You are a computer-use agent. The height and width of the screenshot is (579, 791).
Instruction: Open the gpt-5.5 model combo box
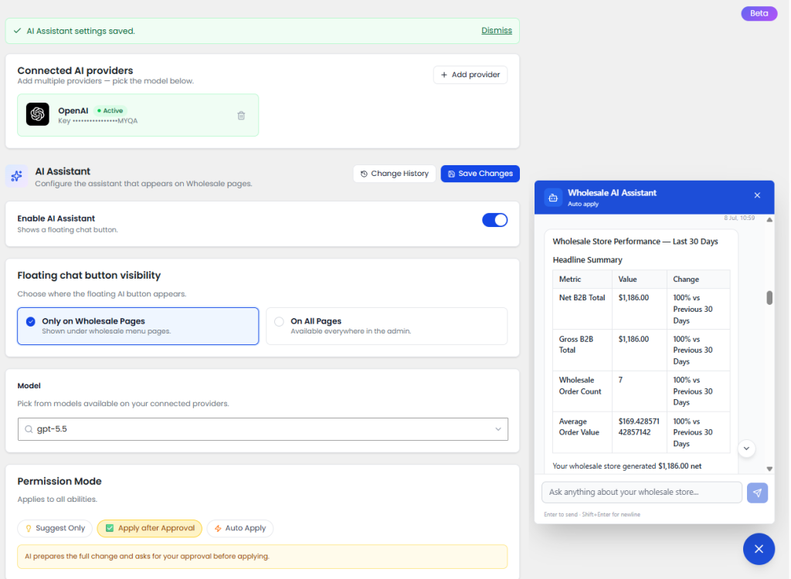coord(263,429)
